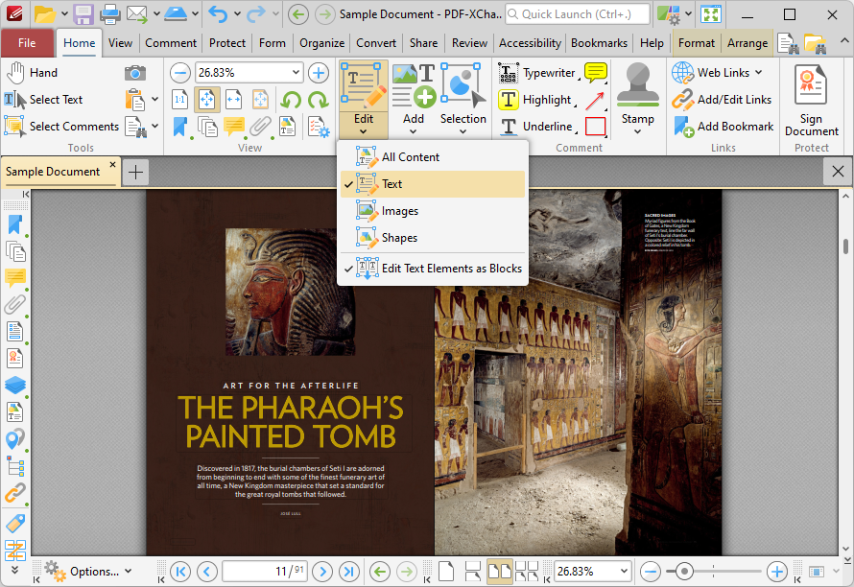The image size is (854, 587).
Task: Activate the Select Text tool
Action: point(43,100)
